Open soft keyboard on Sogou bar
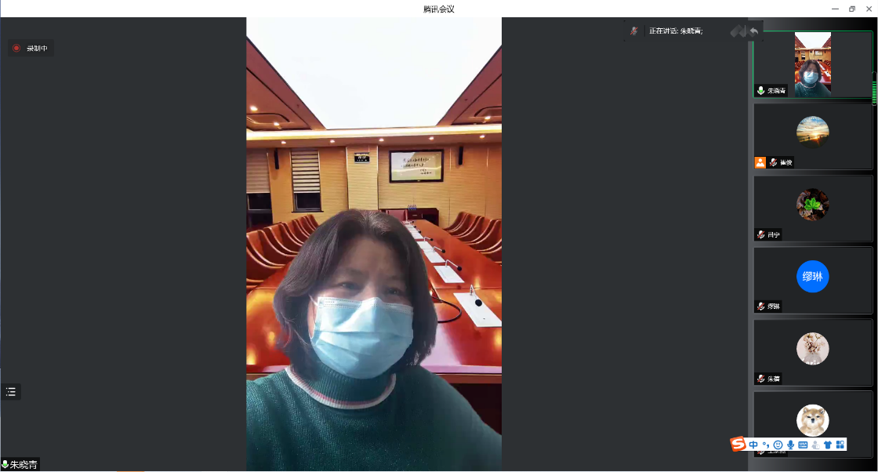 pos(803,445)
